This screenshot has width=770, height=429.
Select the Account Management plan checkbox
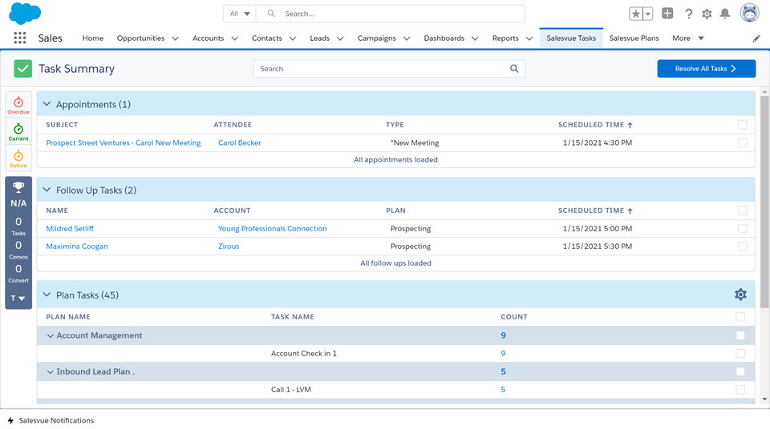pyautogui.click(x=740, y=335)
